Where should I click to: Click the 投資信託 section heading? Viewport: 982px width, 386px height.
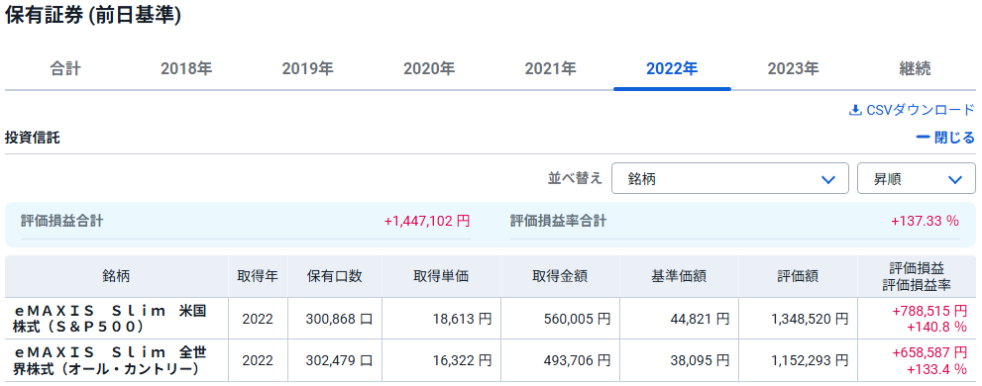tap(33, 138)
